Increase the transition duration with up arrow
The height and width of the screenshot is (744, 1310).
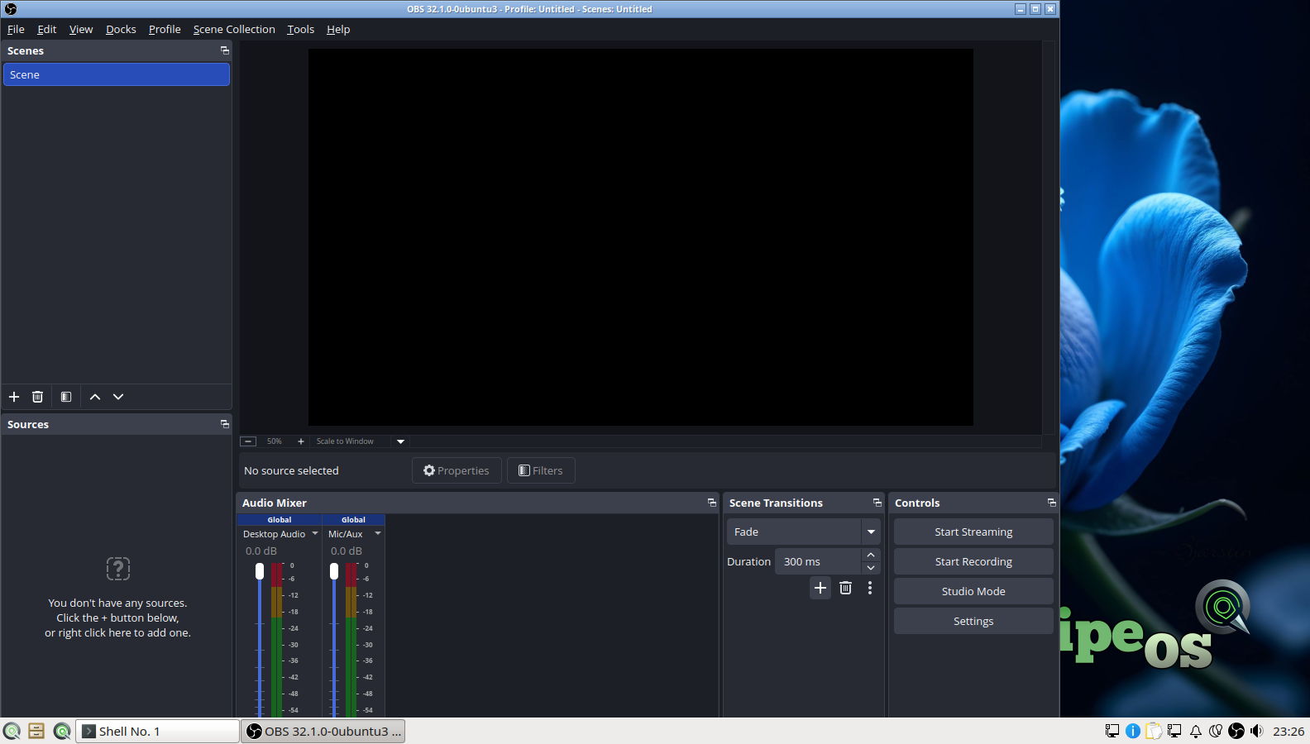[x=871, y=555]
